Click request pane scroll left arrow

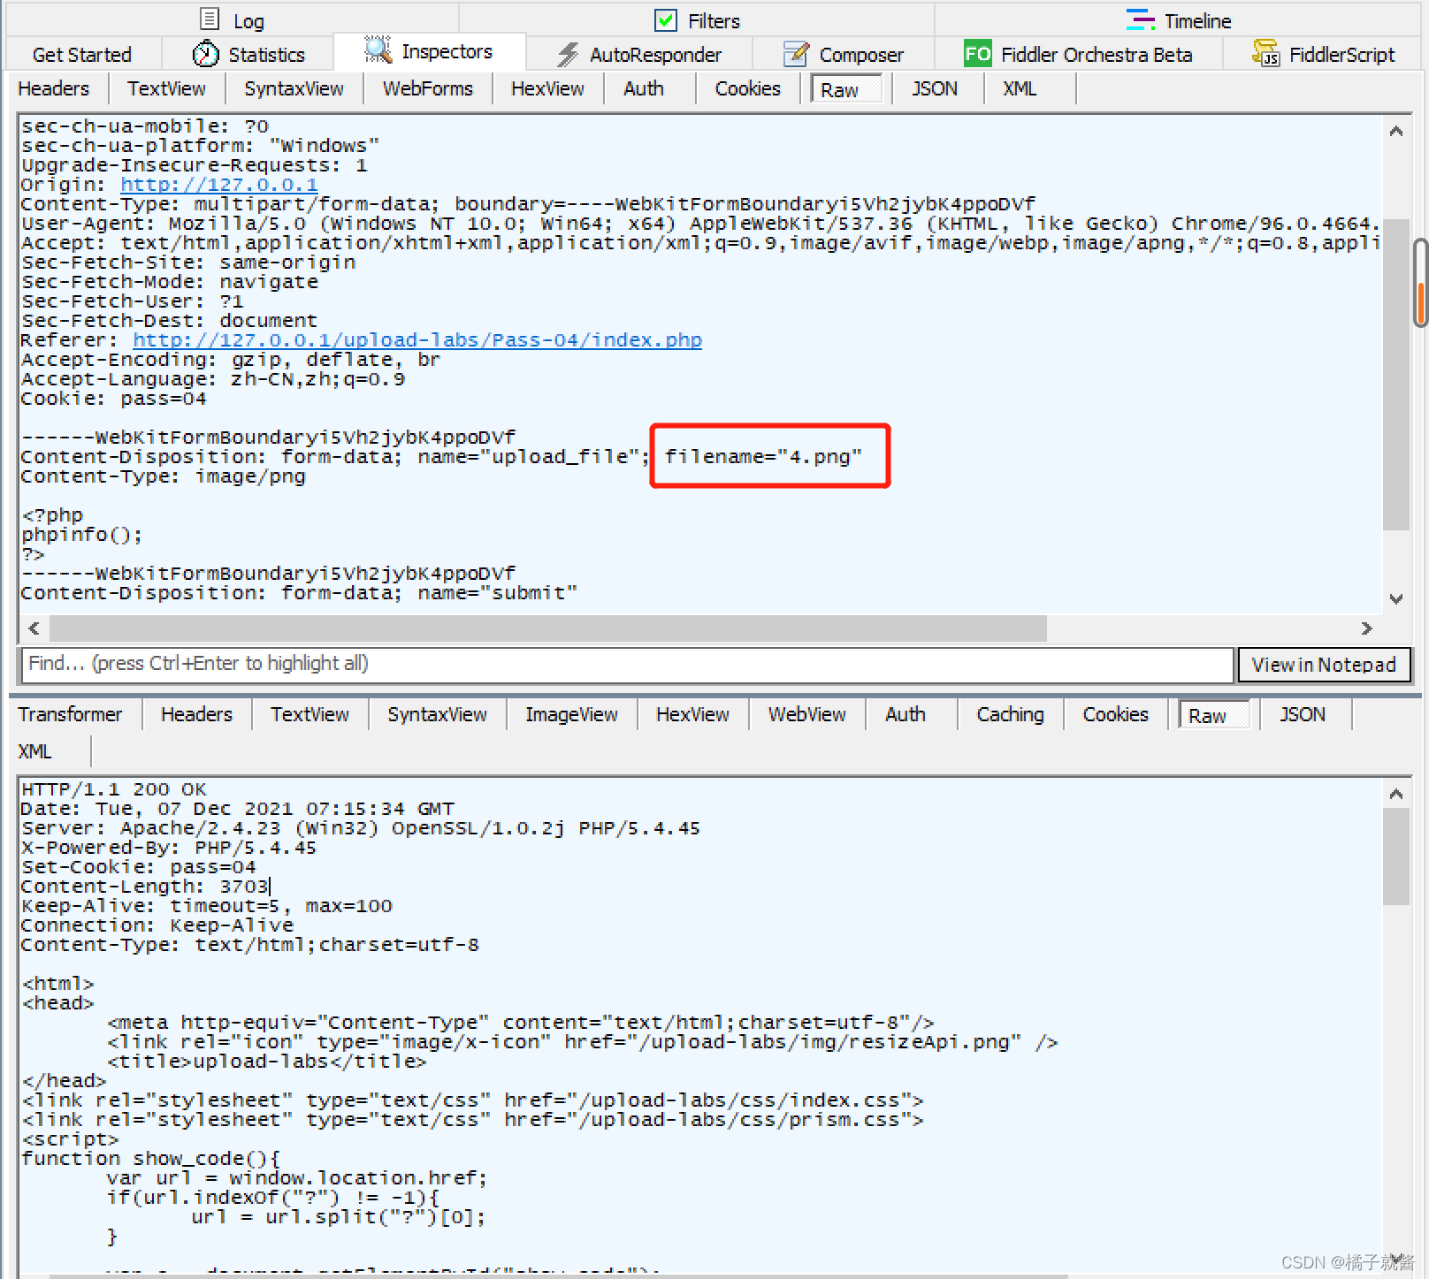pyautogui.click(x=34, y=628)
